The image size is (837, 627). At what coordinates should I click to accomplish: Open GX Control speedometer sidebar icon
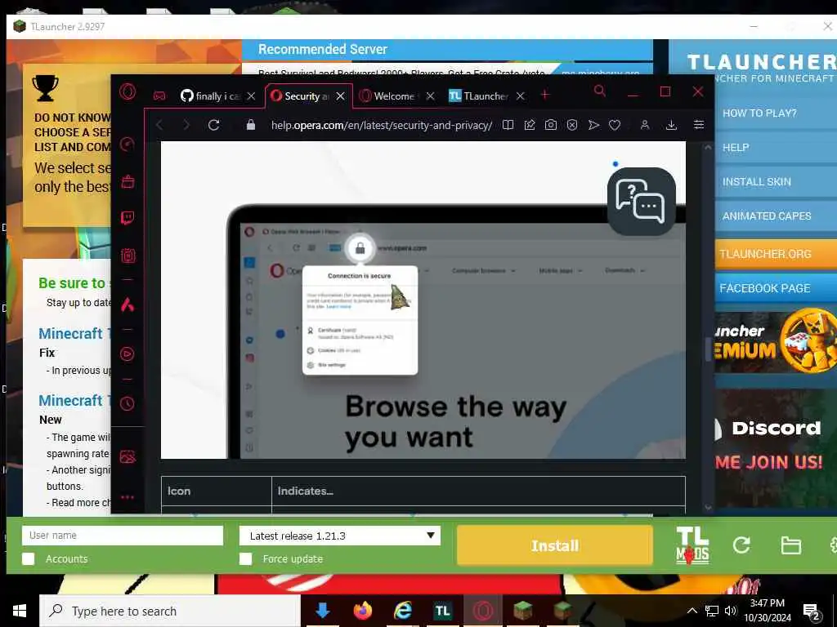[128, 144]
